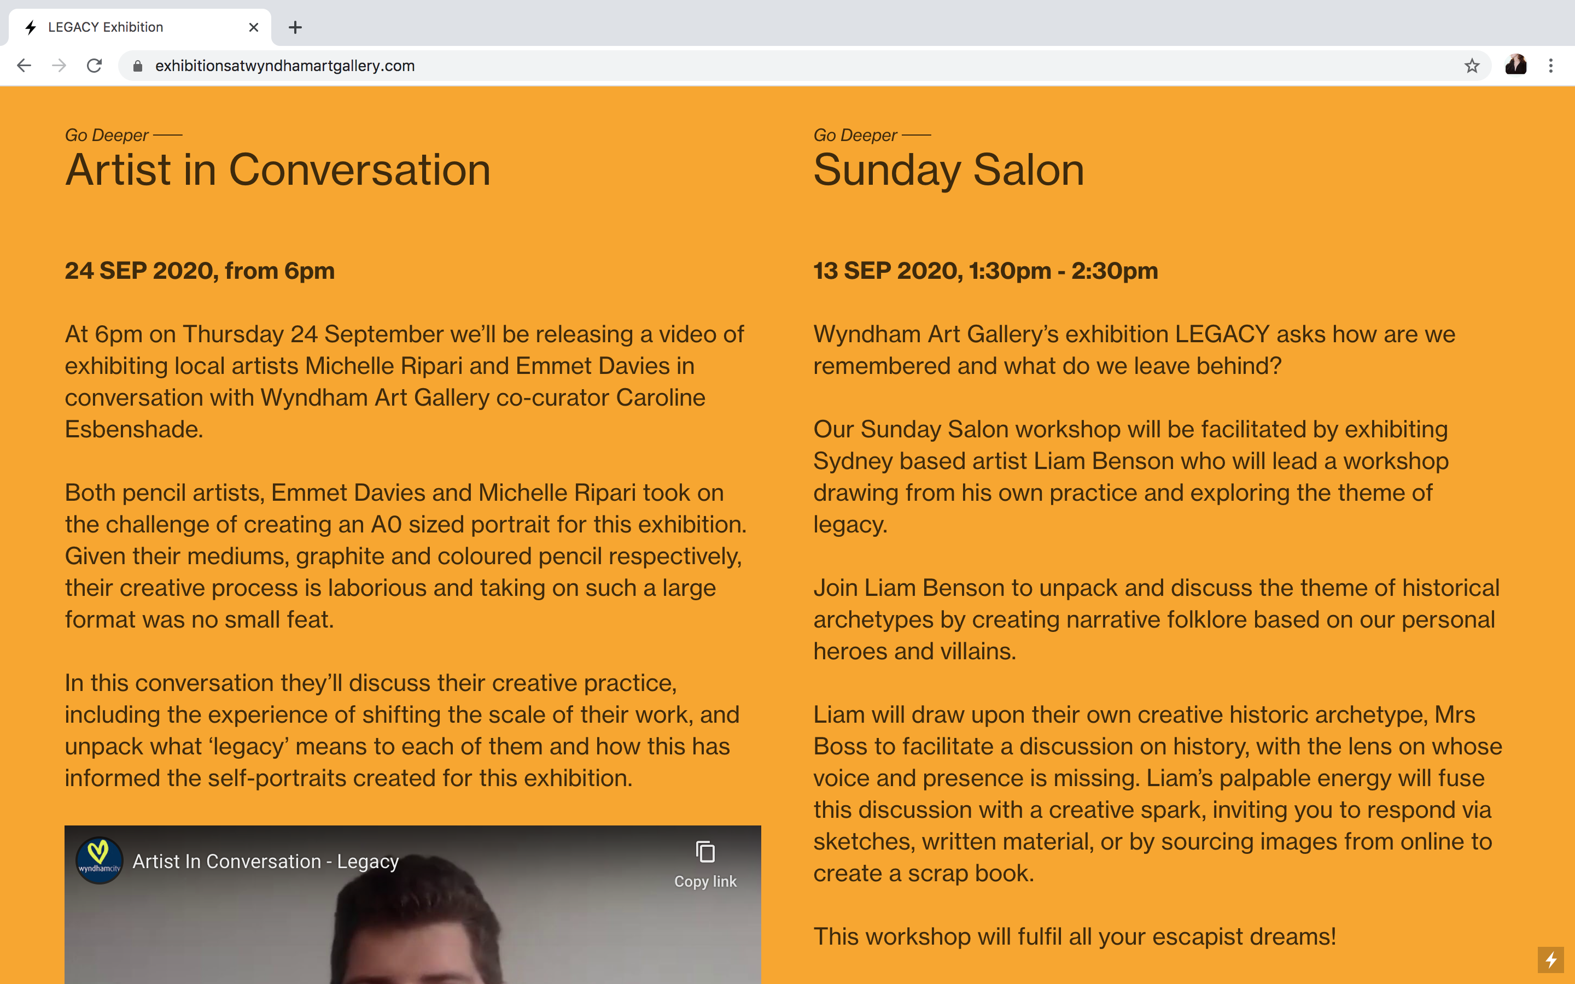Screen dimensions: 1575x984
Task: Click paragraph starting 'Wyndham Art Gallery's exhibition LEGACY'
Action: tap(1134, 349)
